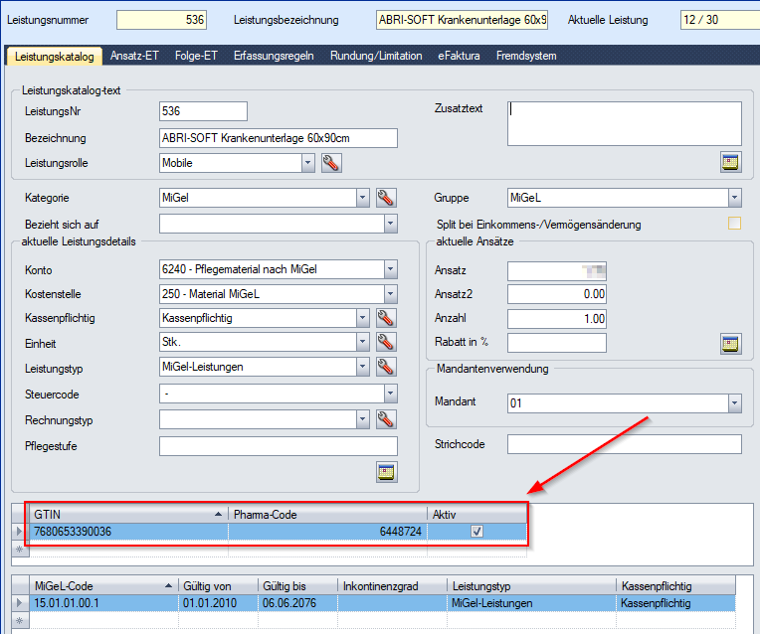Screen dimensions: 760x634
Task: Click the Anzahl value field
Action: [557, 319]
